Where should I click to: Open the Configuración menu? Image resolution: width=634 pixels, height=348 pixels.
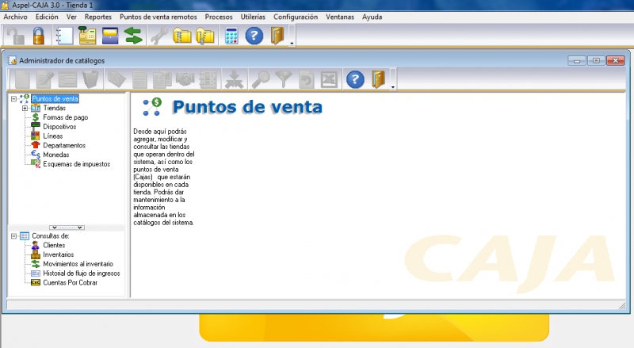(x=296, y=17)
